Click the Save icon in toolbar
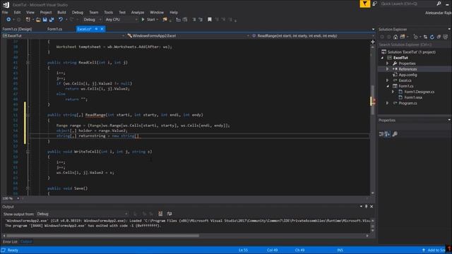The width and height of the screenshot is (452, 254). [x=44, y=20]
